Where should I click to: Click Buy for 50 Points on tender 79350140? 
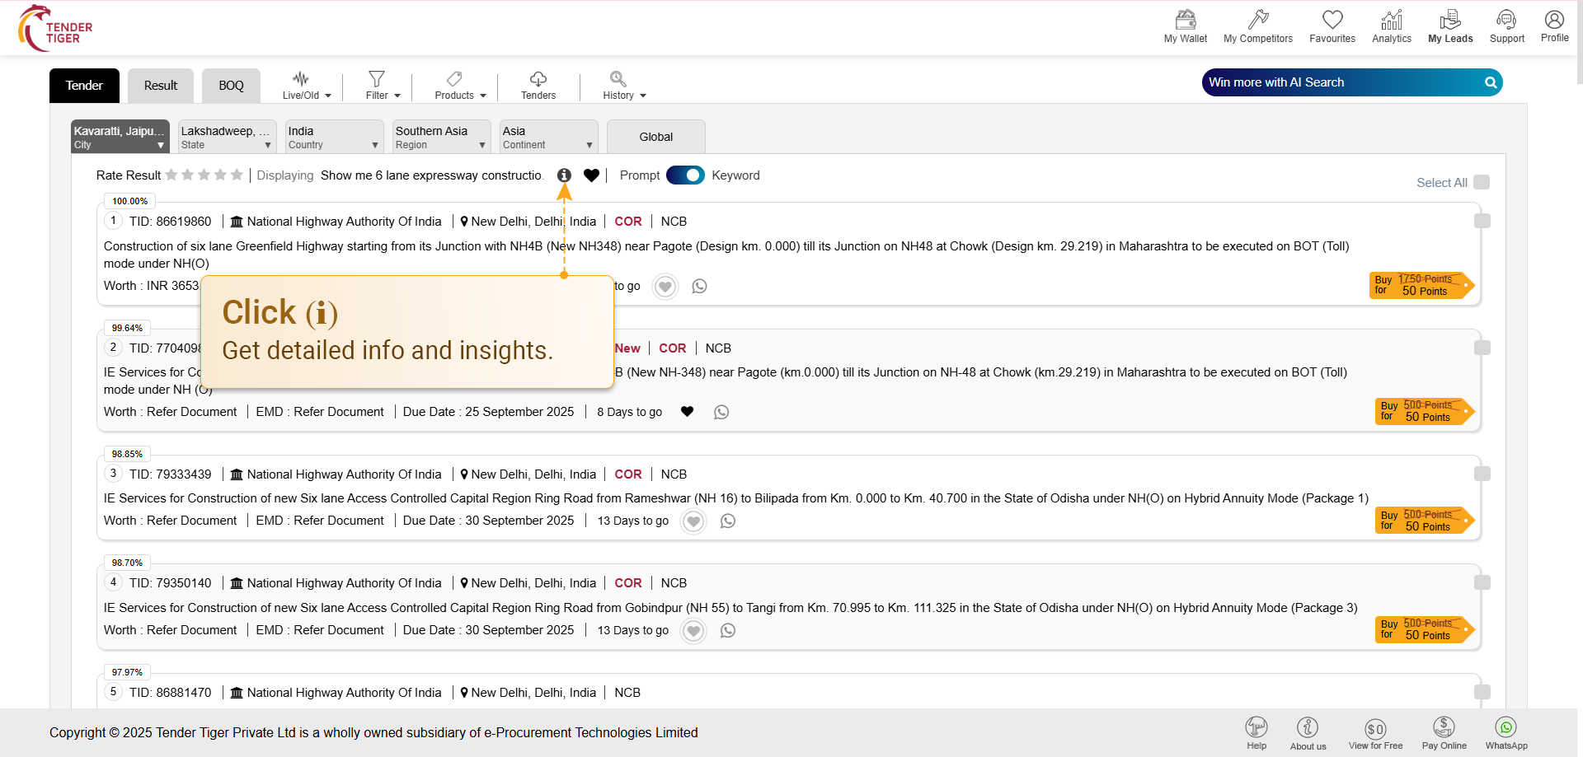[x=1421, y=630]
